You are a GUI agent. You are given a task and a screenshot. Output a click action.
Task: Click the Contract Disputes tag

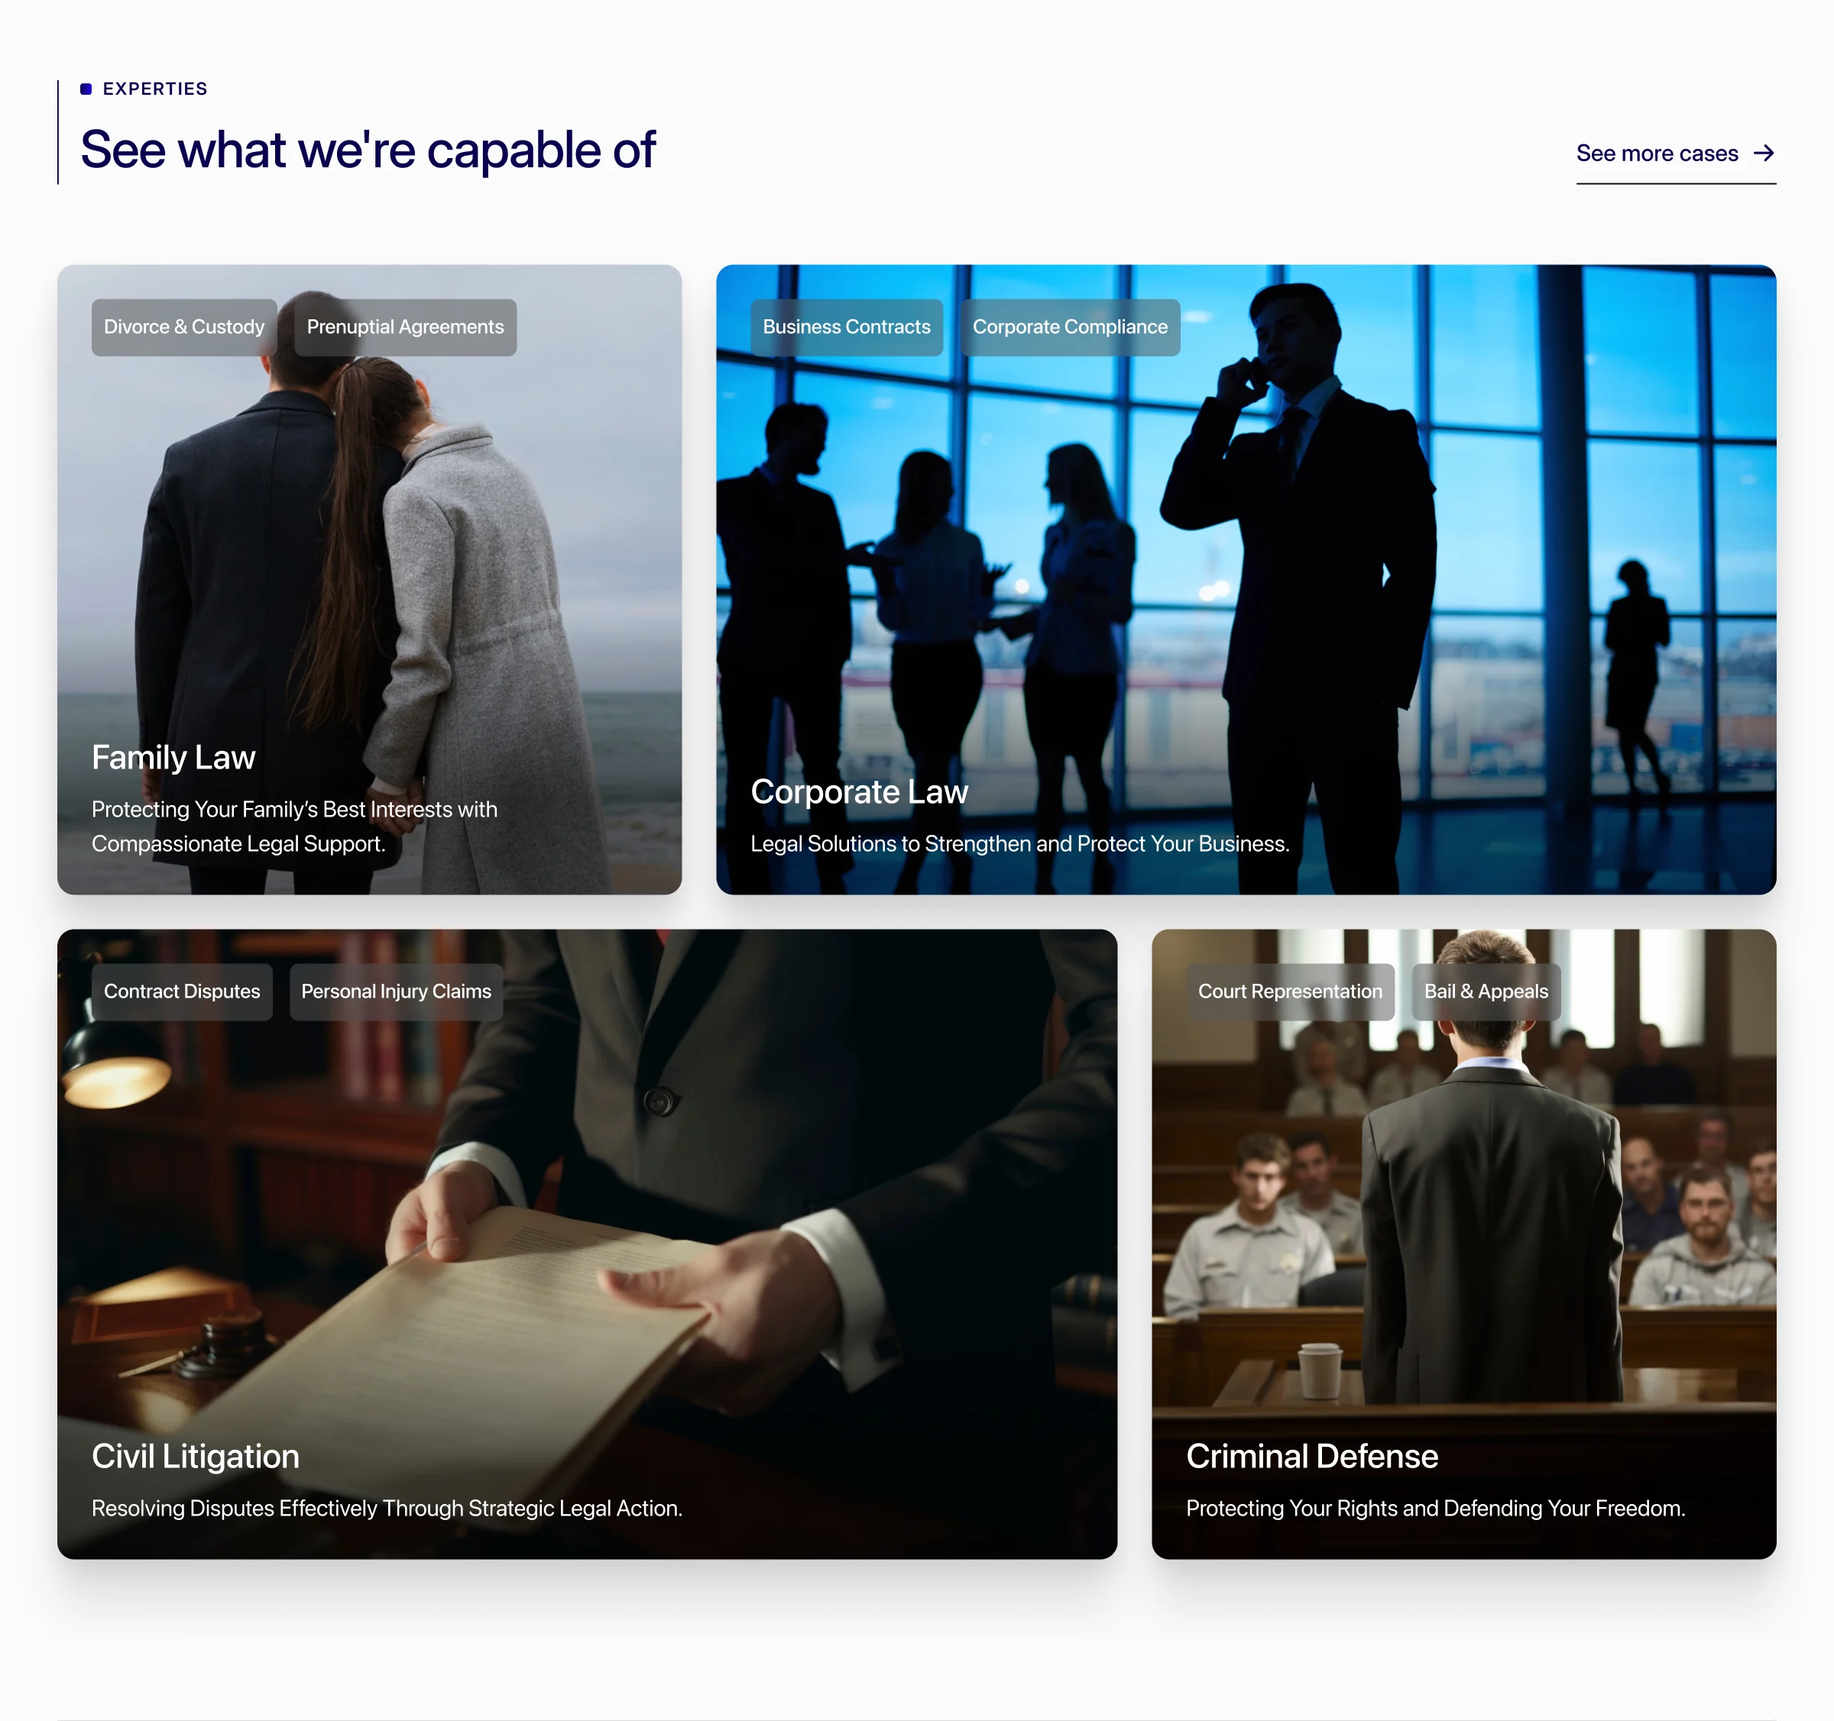[x=182, y=992]
